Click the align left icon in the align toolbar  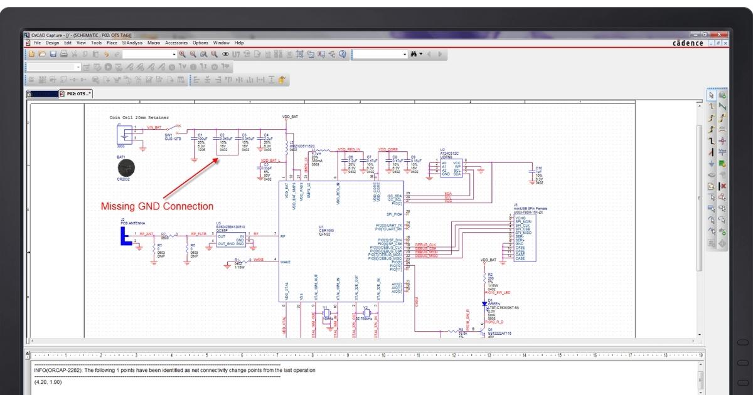[196, 80]
